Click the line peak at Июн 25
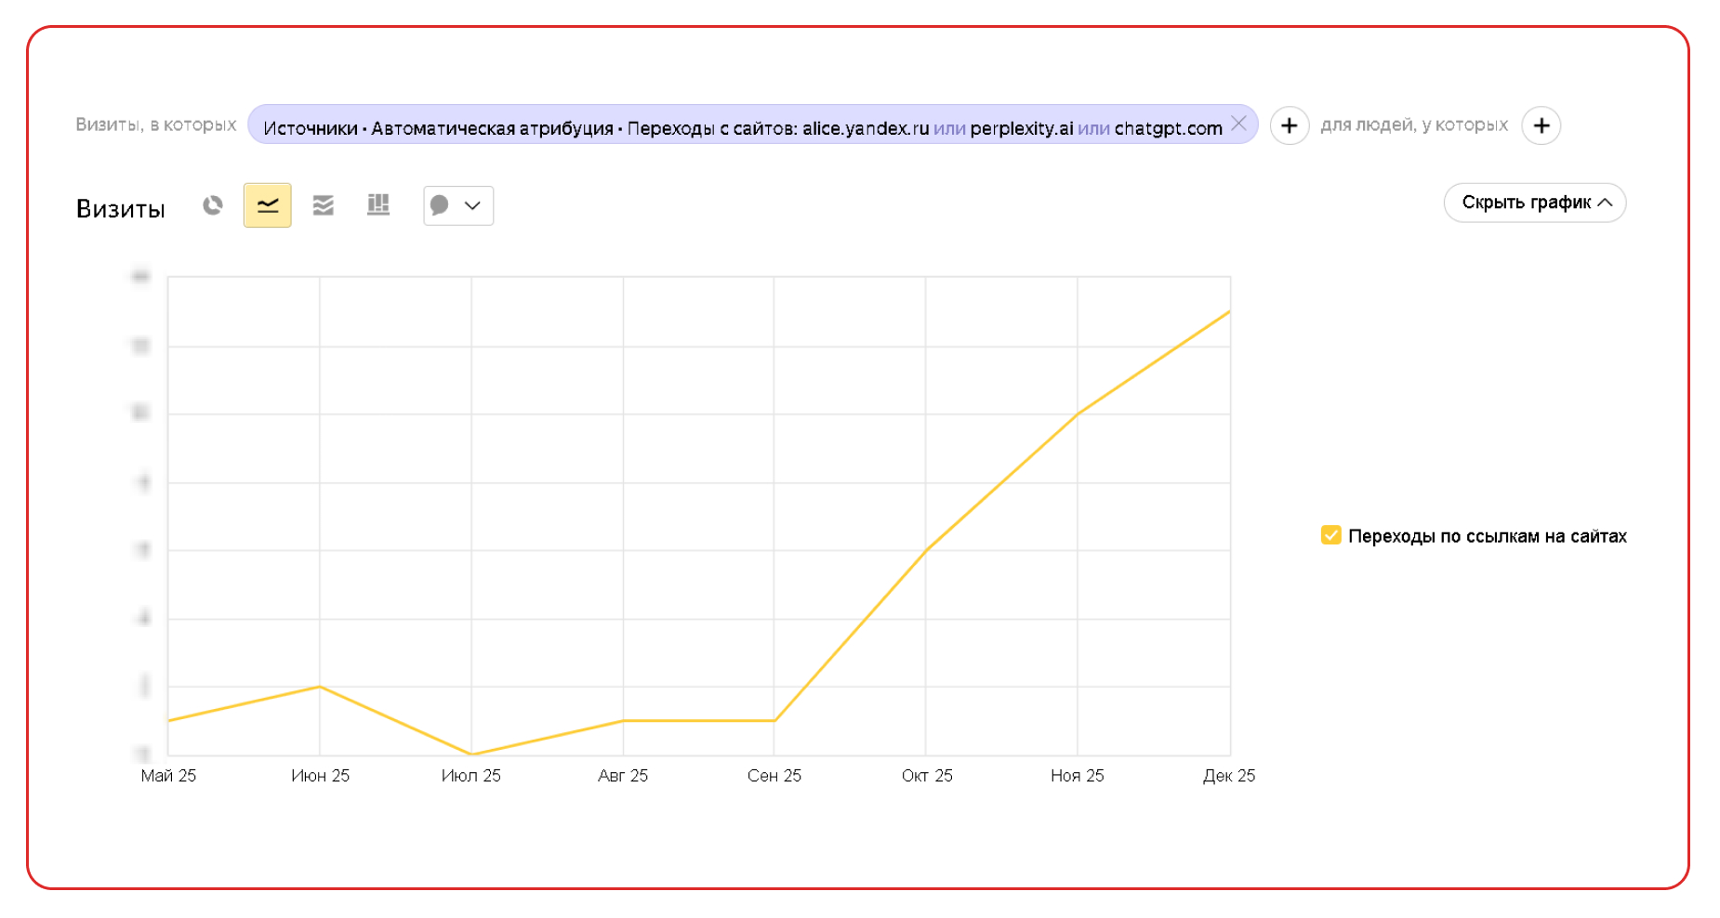1720x918 pixels. click(320, 687)
